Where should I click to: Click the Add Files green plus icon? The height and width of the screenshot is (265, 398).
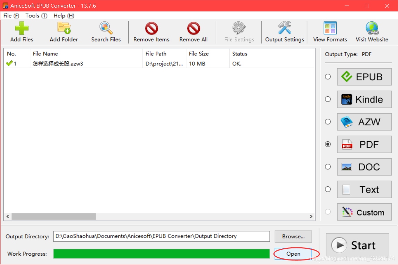tap(21, 28)
